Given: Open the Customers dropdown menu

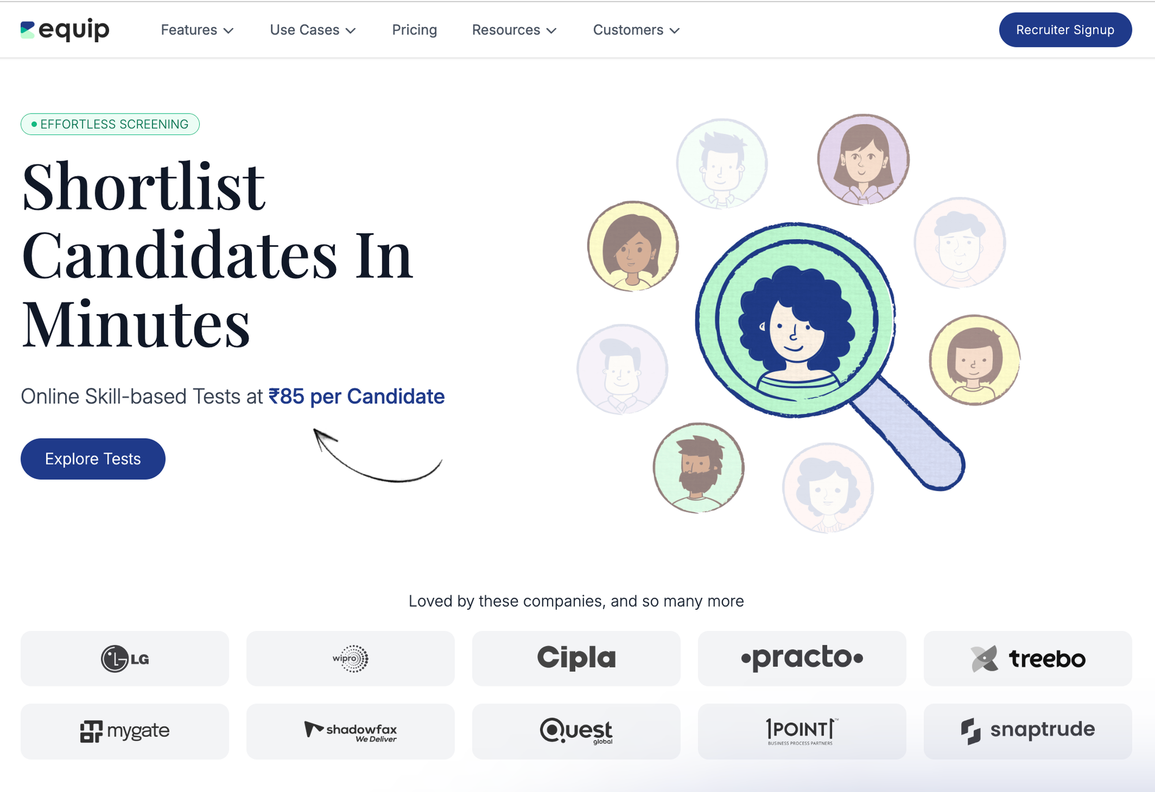Looking at the screenshot, I should (635, 29).
